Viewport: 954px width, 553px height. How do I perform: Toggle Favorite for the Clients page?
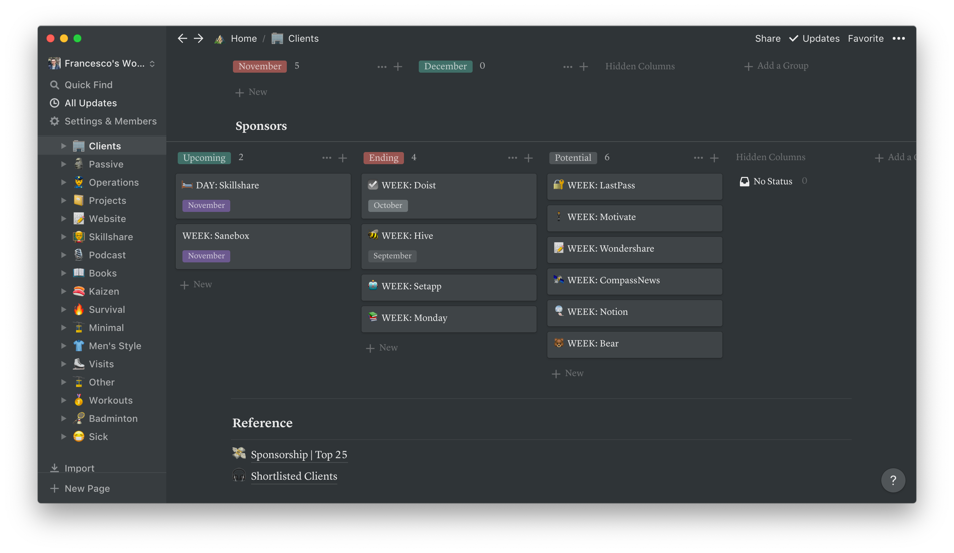pyautogui.click(x=866, y=38)
